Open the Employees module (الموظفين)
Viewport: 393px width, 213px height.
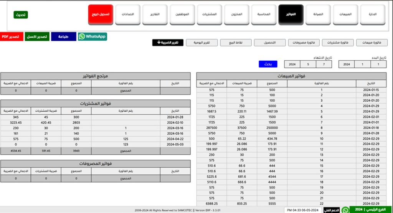182,15
